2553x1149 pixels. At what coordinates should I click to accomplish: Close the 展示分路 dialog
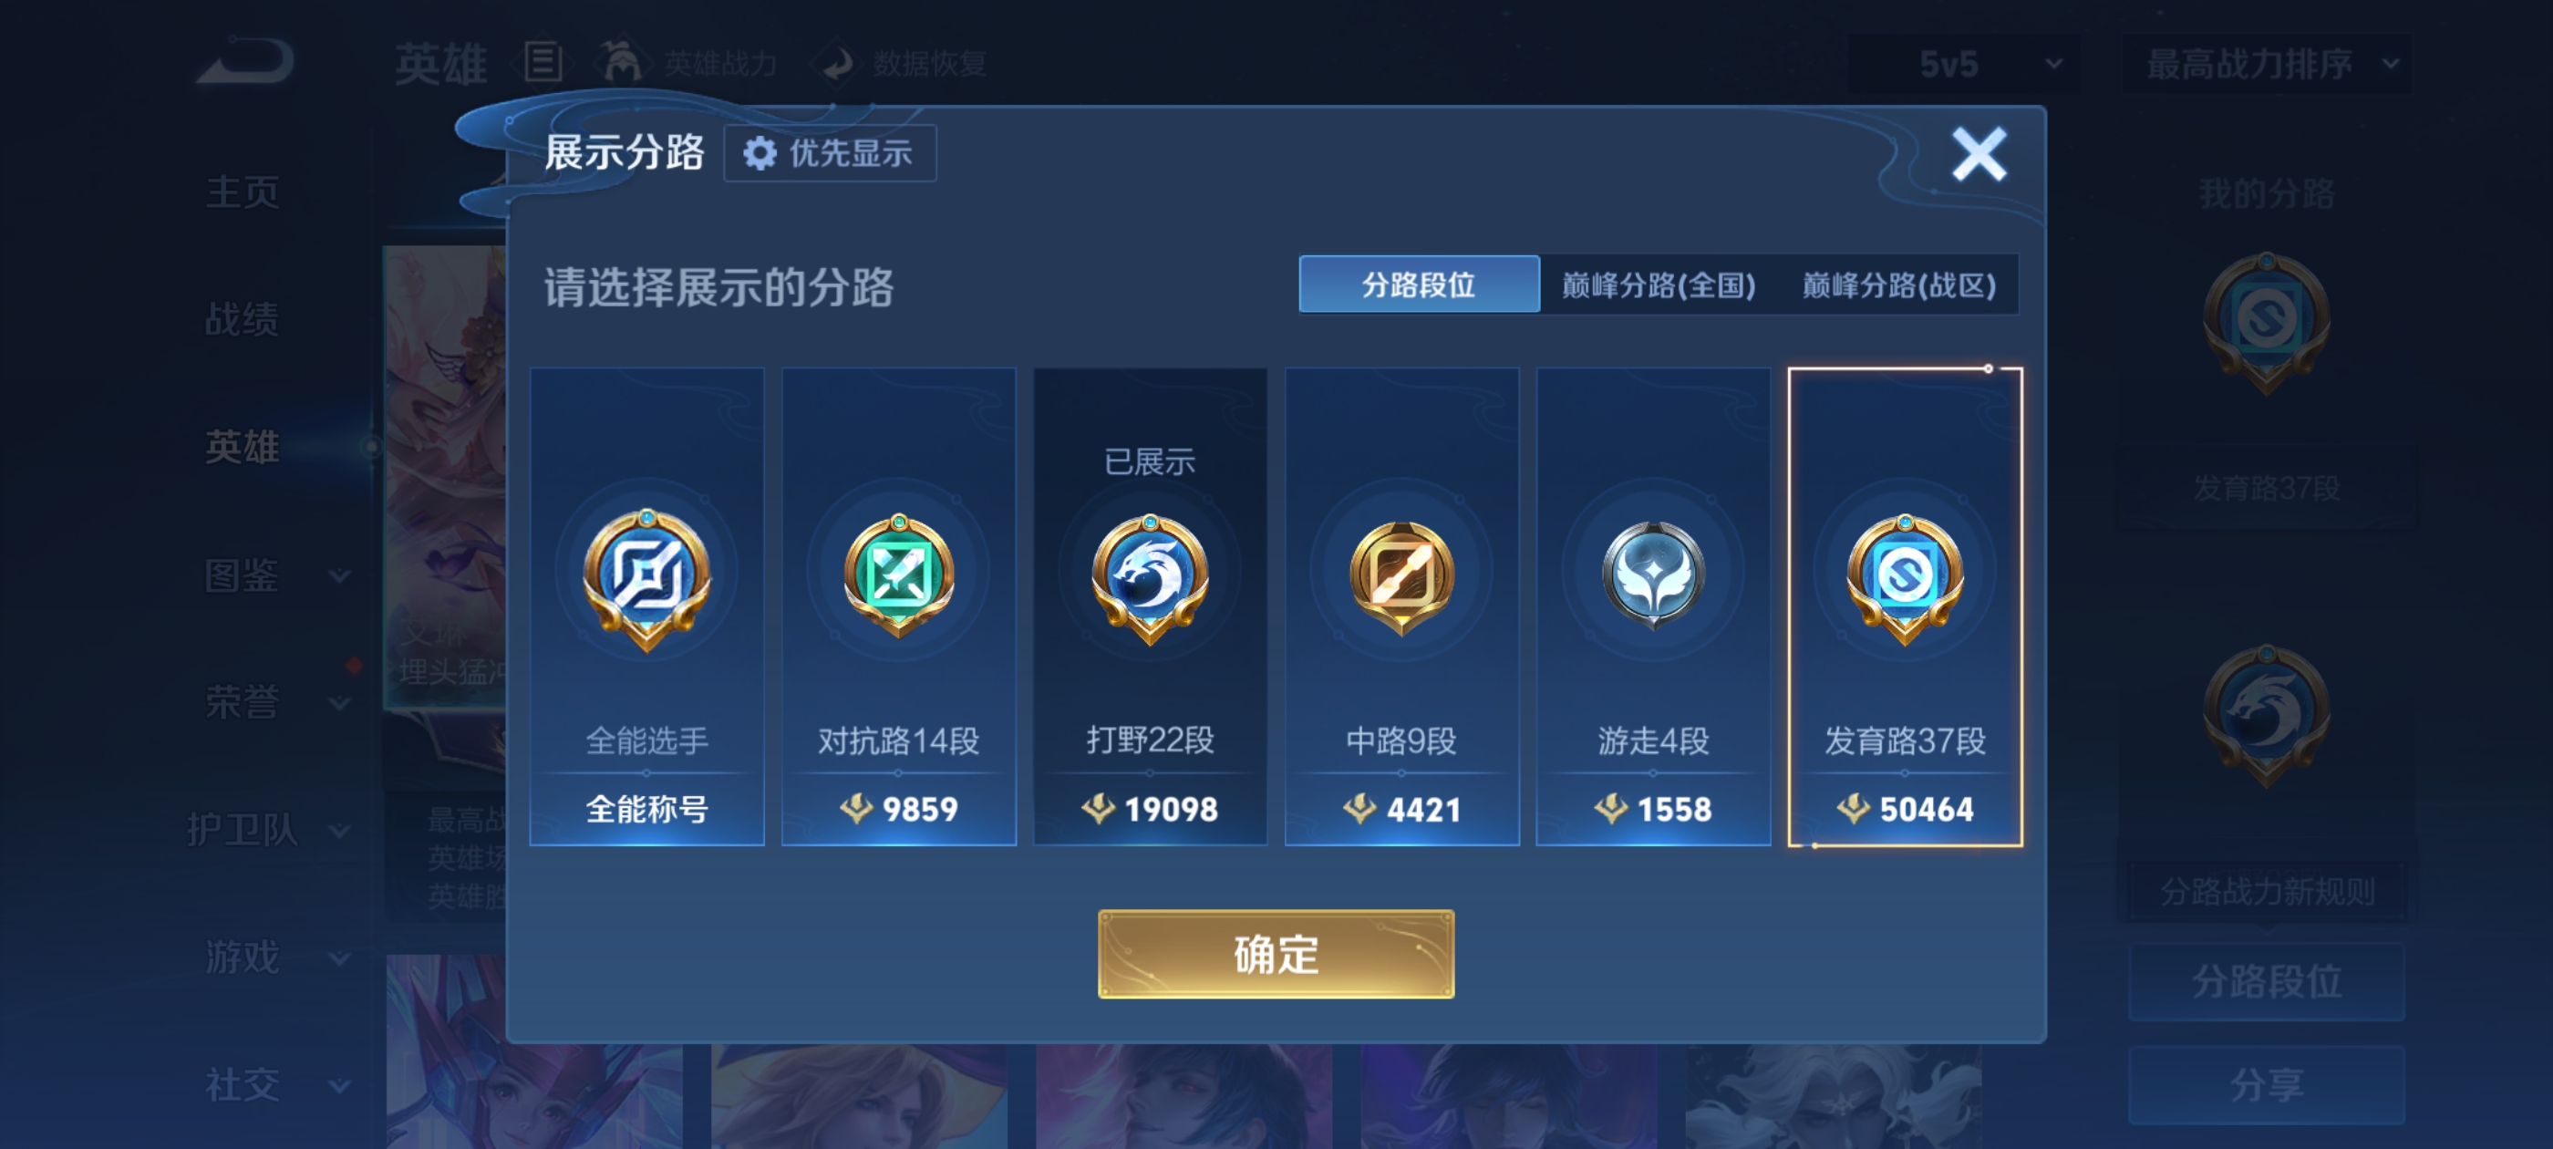click(1979, 154)
